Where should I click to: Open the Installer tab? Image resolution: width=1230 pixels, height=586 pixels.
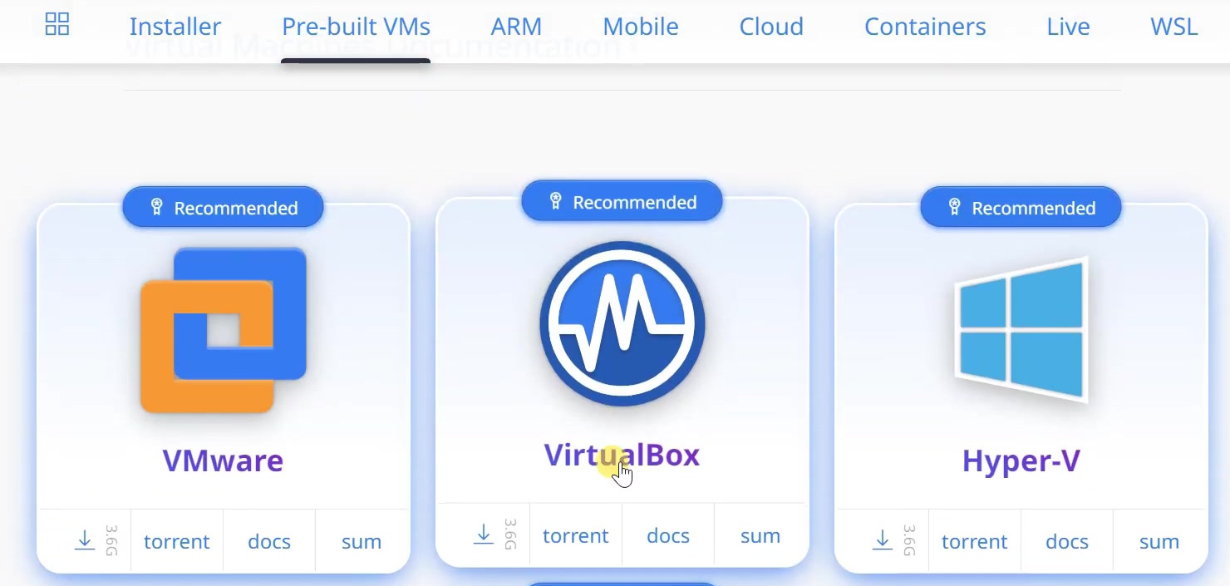[175, 27]
